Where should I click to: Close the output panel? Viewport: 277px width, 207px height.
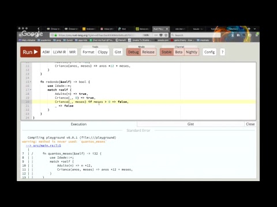(250, 124)
